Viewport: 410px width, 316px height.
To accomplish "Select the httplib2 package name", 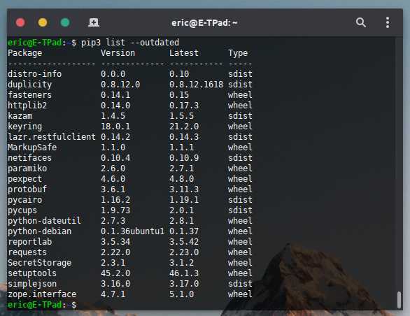I will 27,106.
